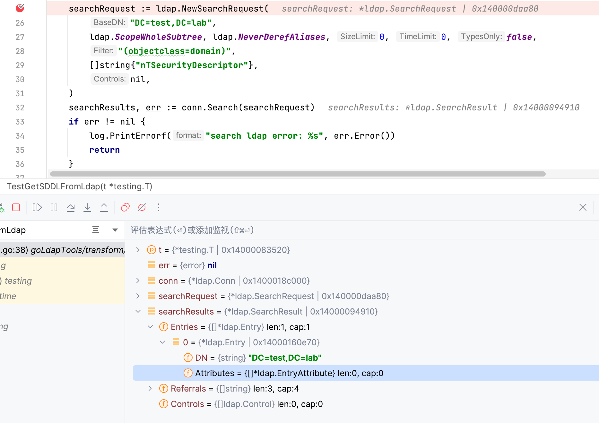This screenshot has height=423, width=599.
Task: Click the variable icon beside searchResults
Action: 152,311
